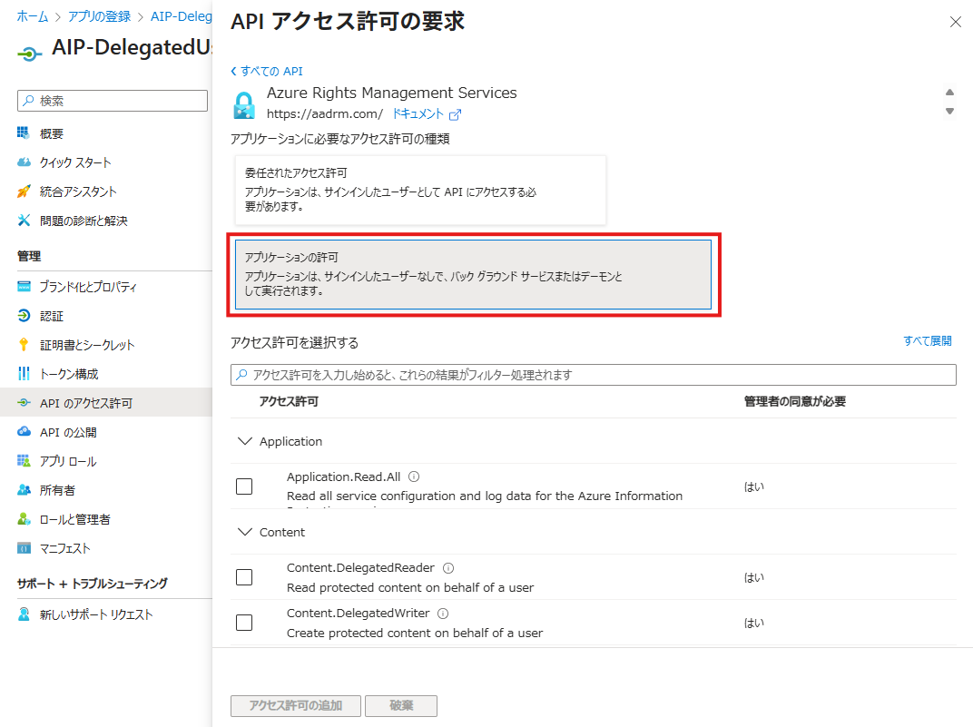Click the scroll up arrow in the panel
This screenshot has height=727, width=973.
pyautogui.click(x=949, y=93)
